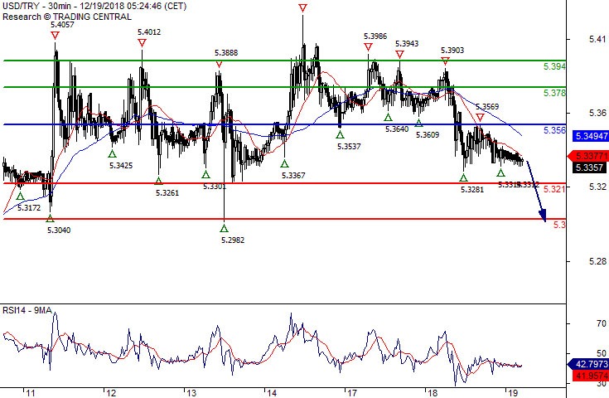Select the red 5.321 support level label
Image resolution: width=609 pixels, height=398 pixels.
coord(554,189)
